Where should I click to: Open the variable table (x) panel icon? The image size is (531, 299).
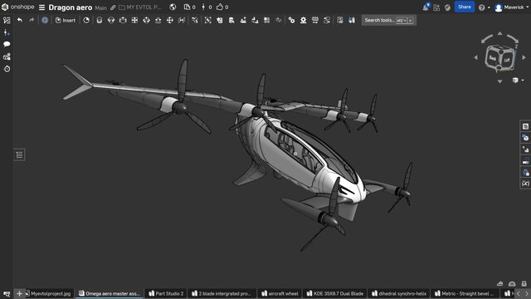coord(525,184)
